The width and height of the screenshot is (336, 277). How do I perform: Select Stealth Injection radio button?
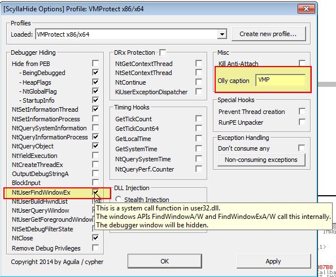pyautogui.click(x=119, y=199)
